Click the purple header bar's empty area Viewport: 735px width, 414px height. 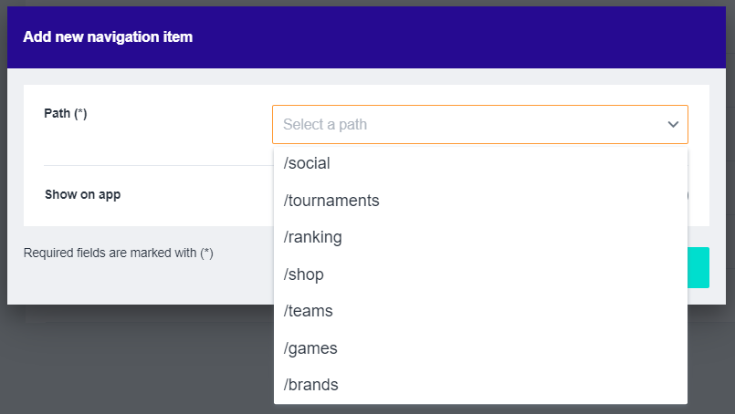click(457, 37)
